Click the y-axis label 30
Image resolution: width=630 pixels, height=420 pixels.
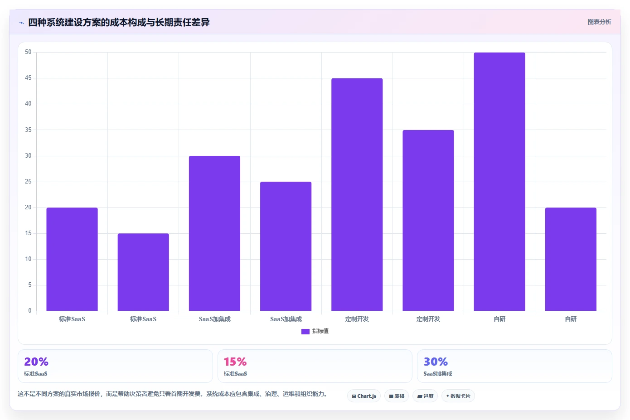tap(28, 156)
